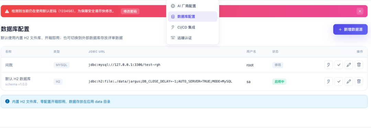The width and height of the screenshot is (371, 128).
Task: Click the 默认 H2 数据库 name
Action: pos(18,79)
